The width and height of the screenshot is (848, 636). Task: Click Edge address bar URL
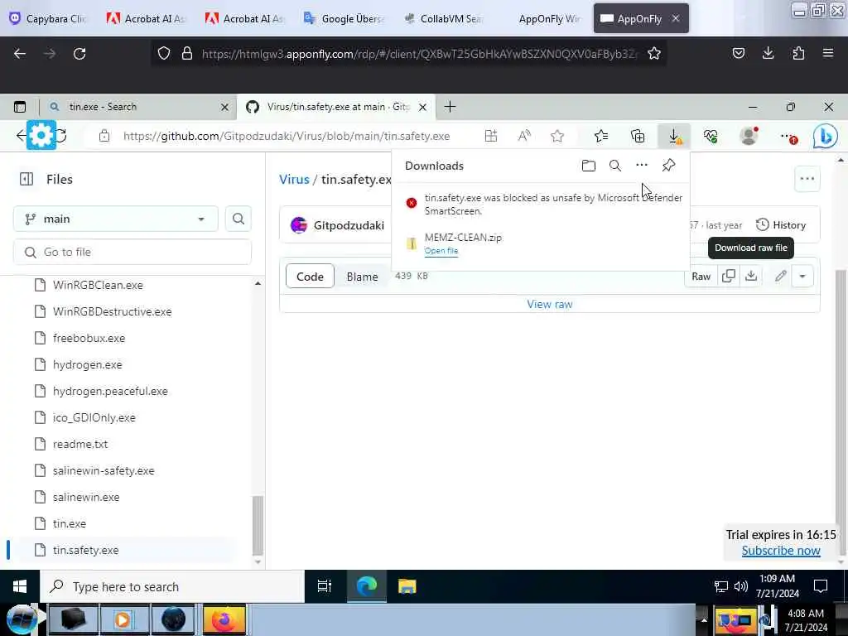pyautogui.click(x=286, y=137)
